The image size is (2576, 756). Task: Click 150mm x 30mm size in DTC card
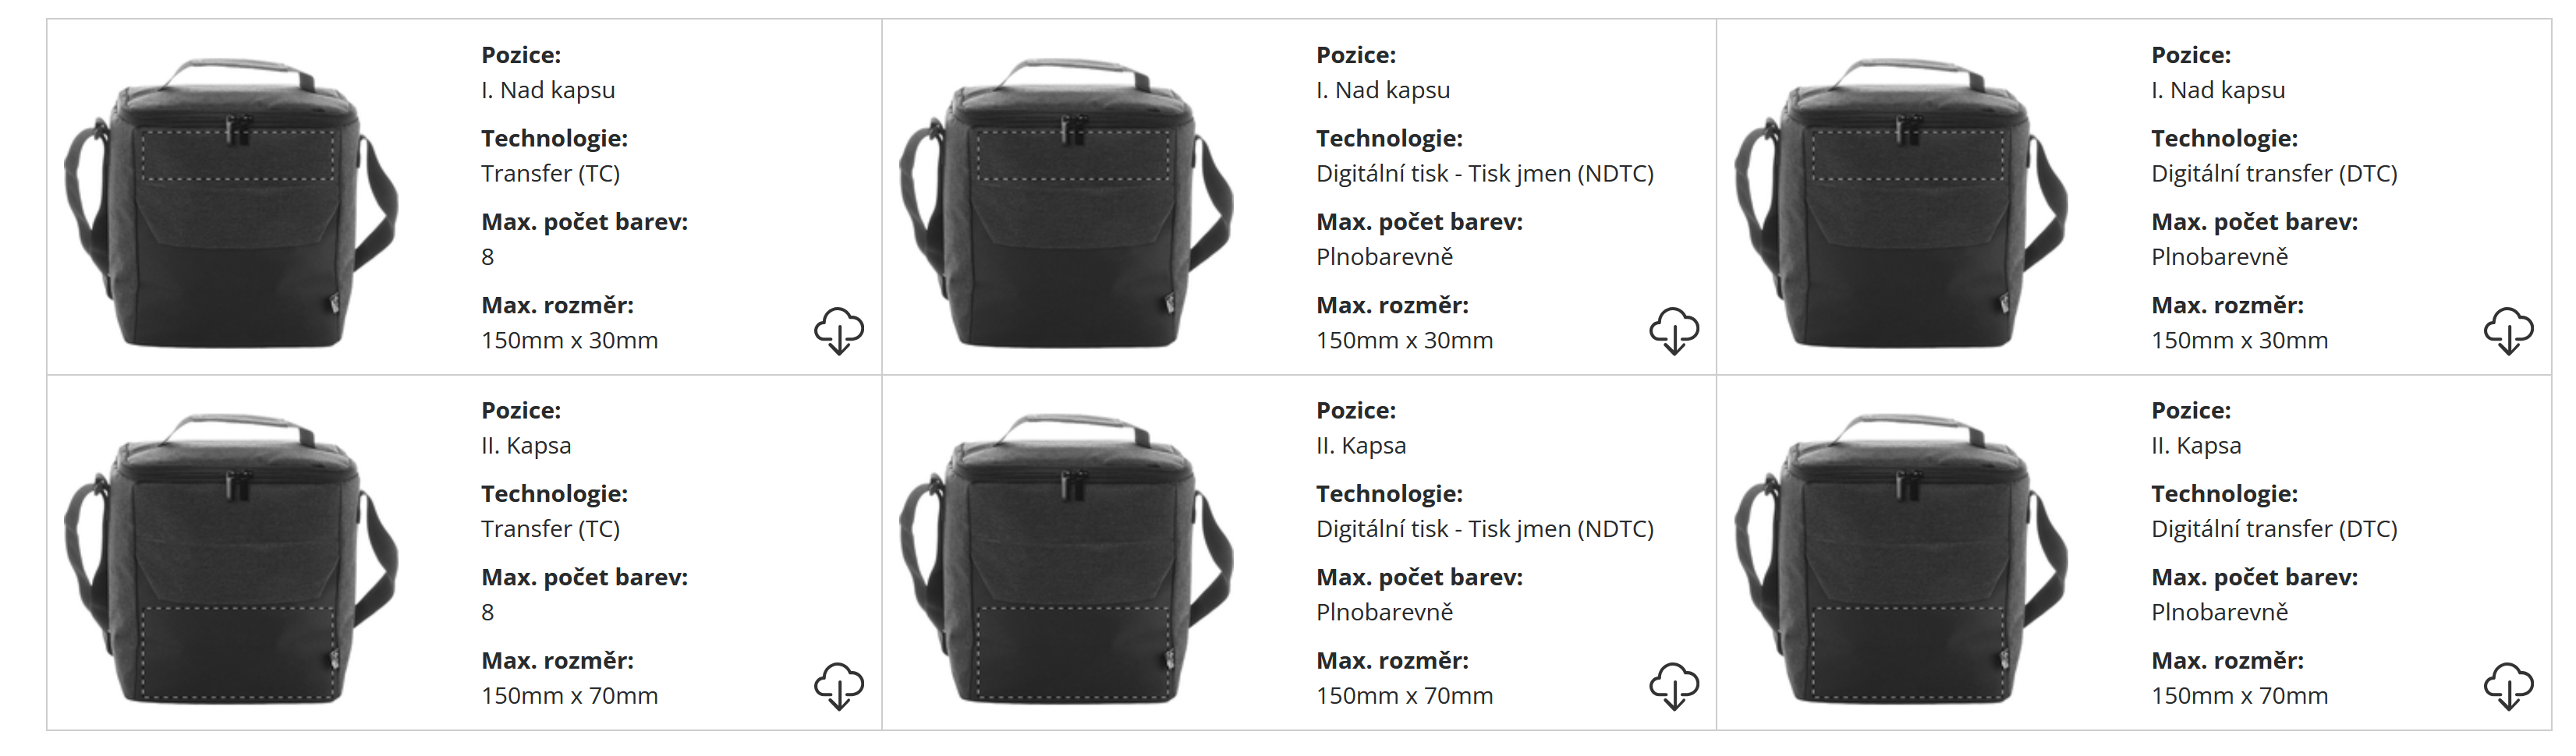2239,341
